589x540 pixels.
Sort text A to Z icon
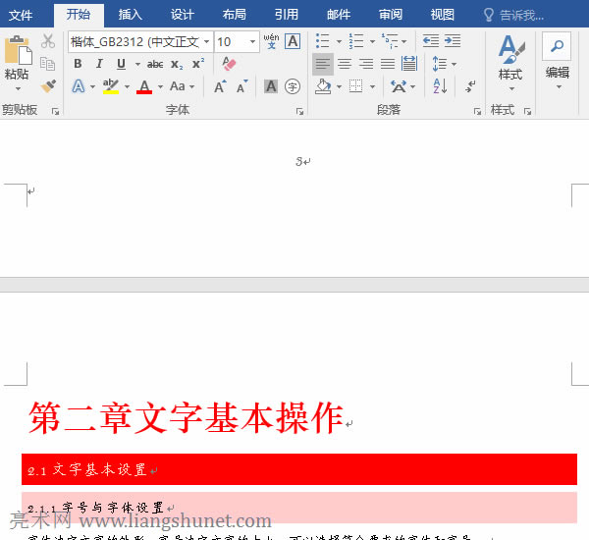click(x=440, y=86)
